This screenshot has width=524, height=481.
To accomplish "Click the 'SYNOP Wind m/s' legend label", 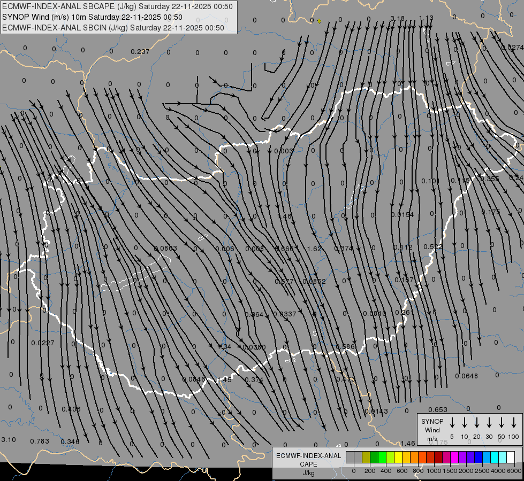I will point(432,430).
